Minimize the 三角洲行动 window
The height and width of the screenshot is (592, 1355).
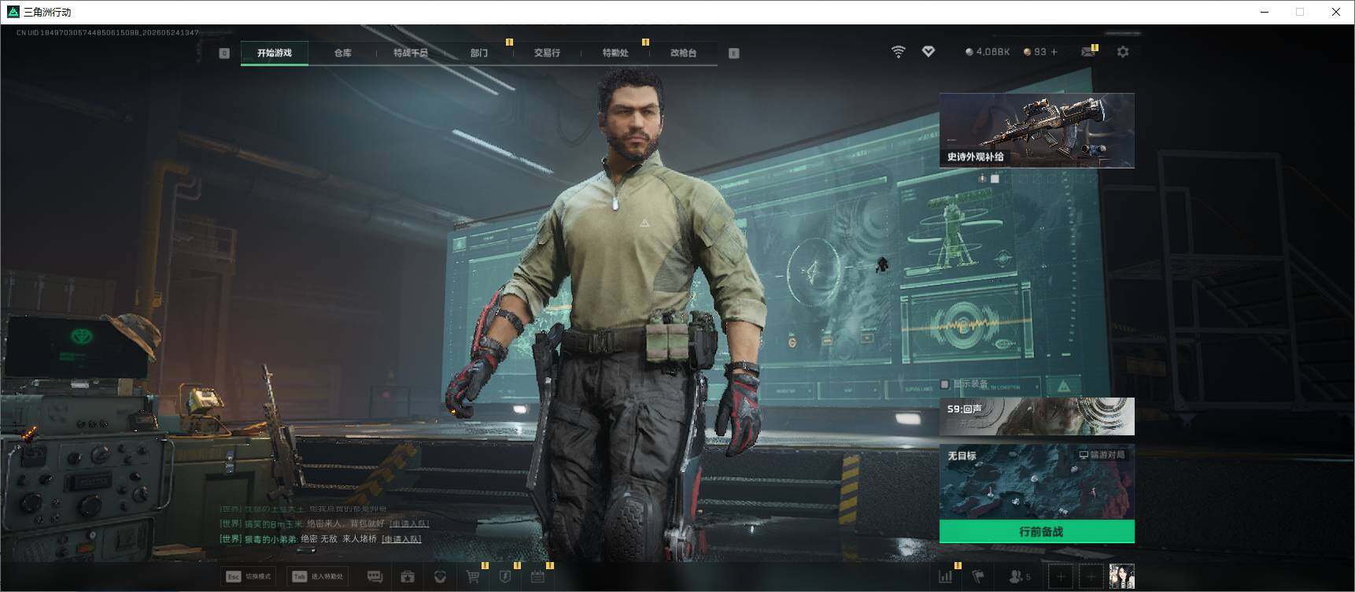(x=1265, y=12)
